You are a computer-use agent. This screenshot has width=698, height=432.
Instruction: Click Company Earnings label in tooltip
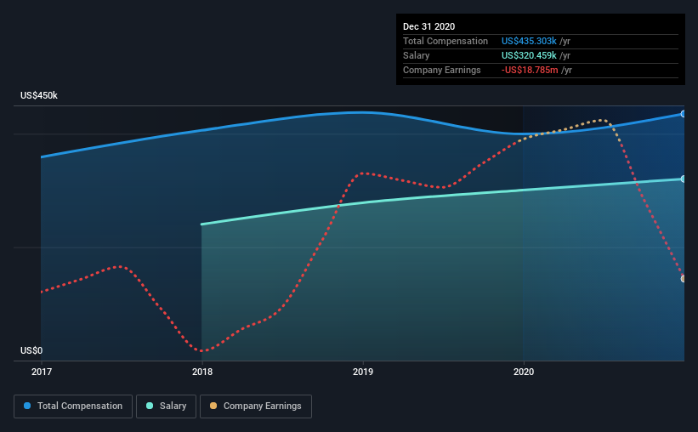(441, 71)
